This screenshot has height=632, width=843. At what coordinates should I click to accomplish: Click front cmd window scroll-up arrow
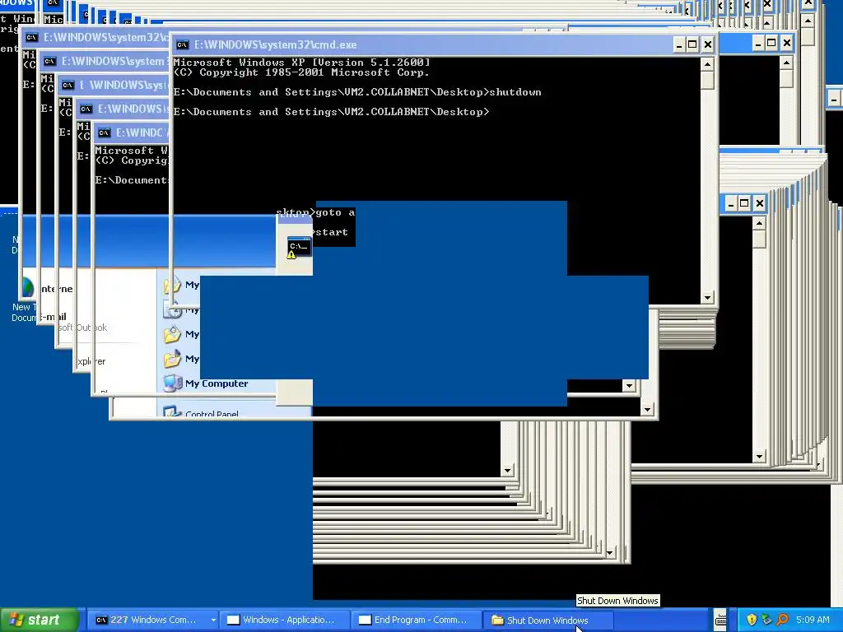[707, 64]
